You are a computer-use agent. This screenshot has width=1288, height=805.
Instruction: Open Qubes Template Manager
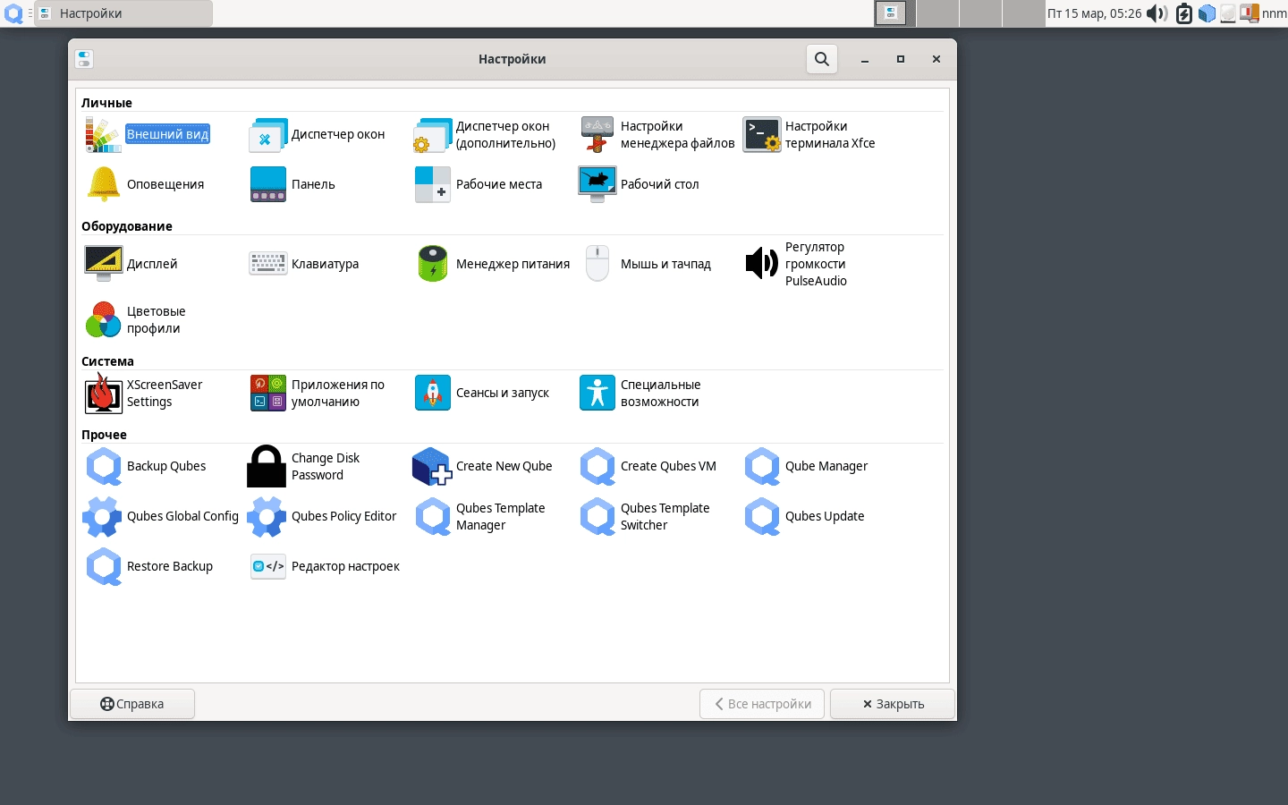point(479,517)
